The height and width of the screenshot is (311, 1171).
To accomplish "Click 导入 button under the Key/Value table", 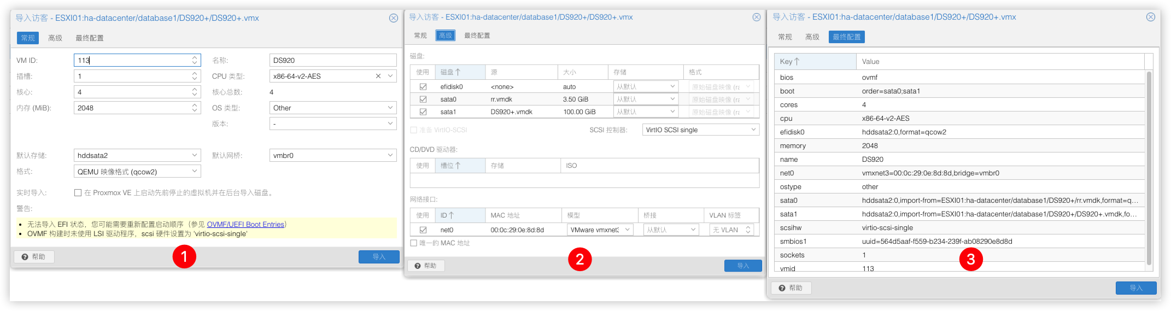I will pyautogui.click(x=1135, y=288).
